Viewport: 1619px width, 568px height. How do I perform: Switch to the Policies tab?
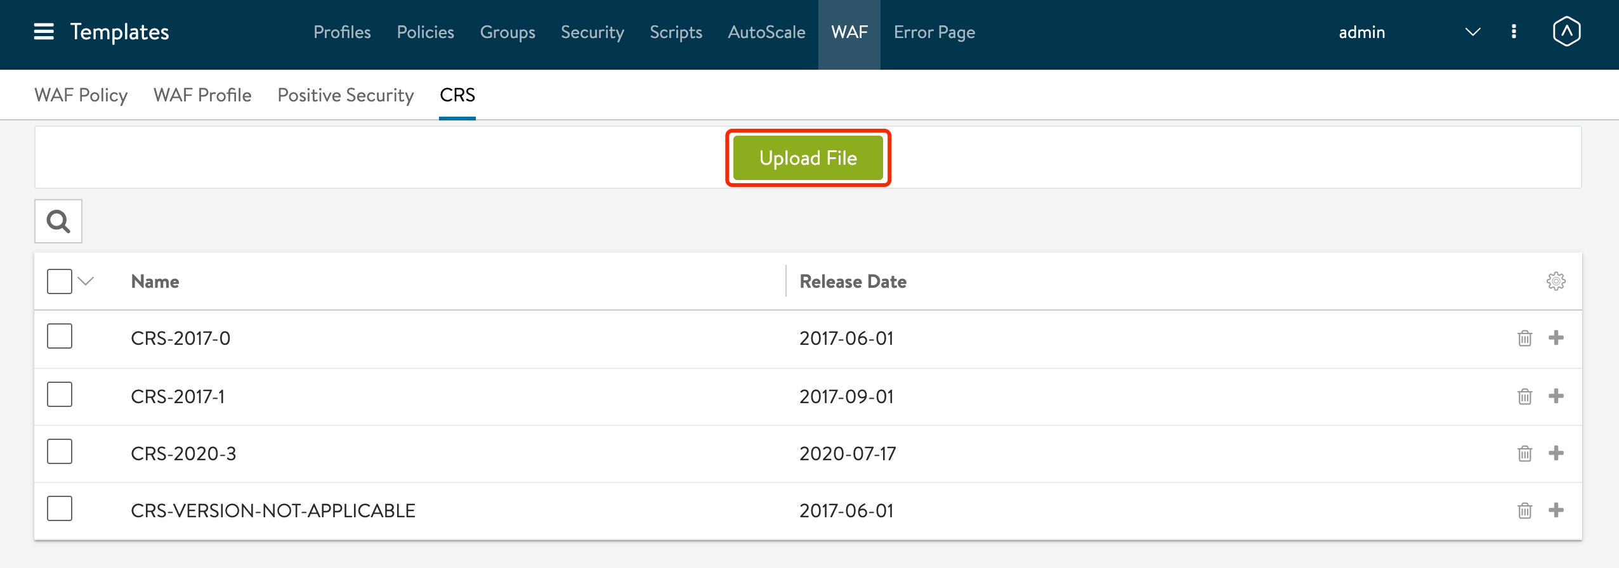click(x=425, y=32)
